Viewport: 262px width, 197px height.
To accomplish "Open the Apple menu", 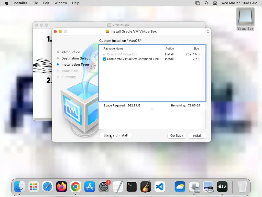I will coord(7,3).
